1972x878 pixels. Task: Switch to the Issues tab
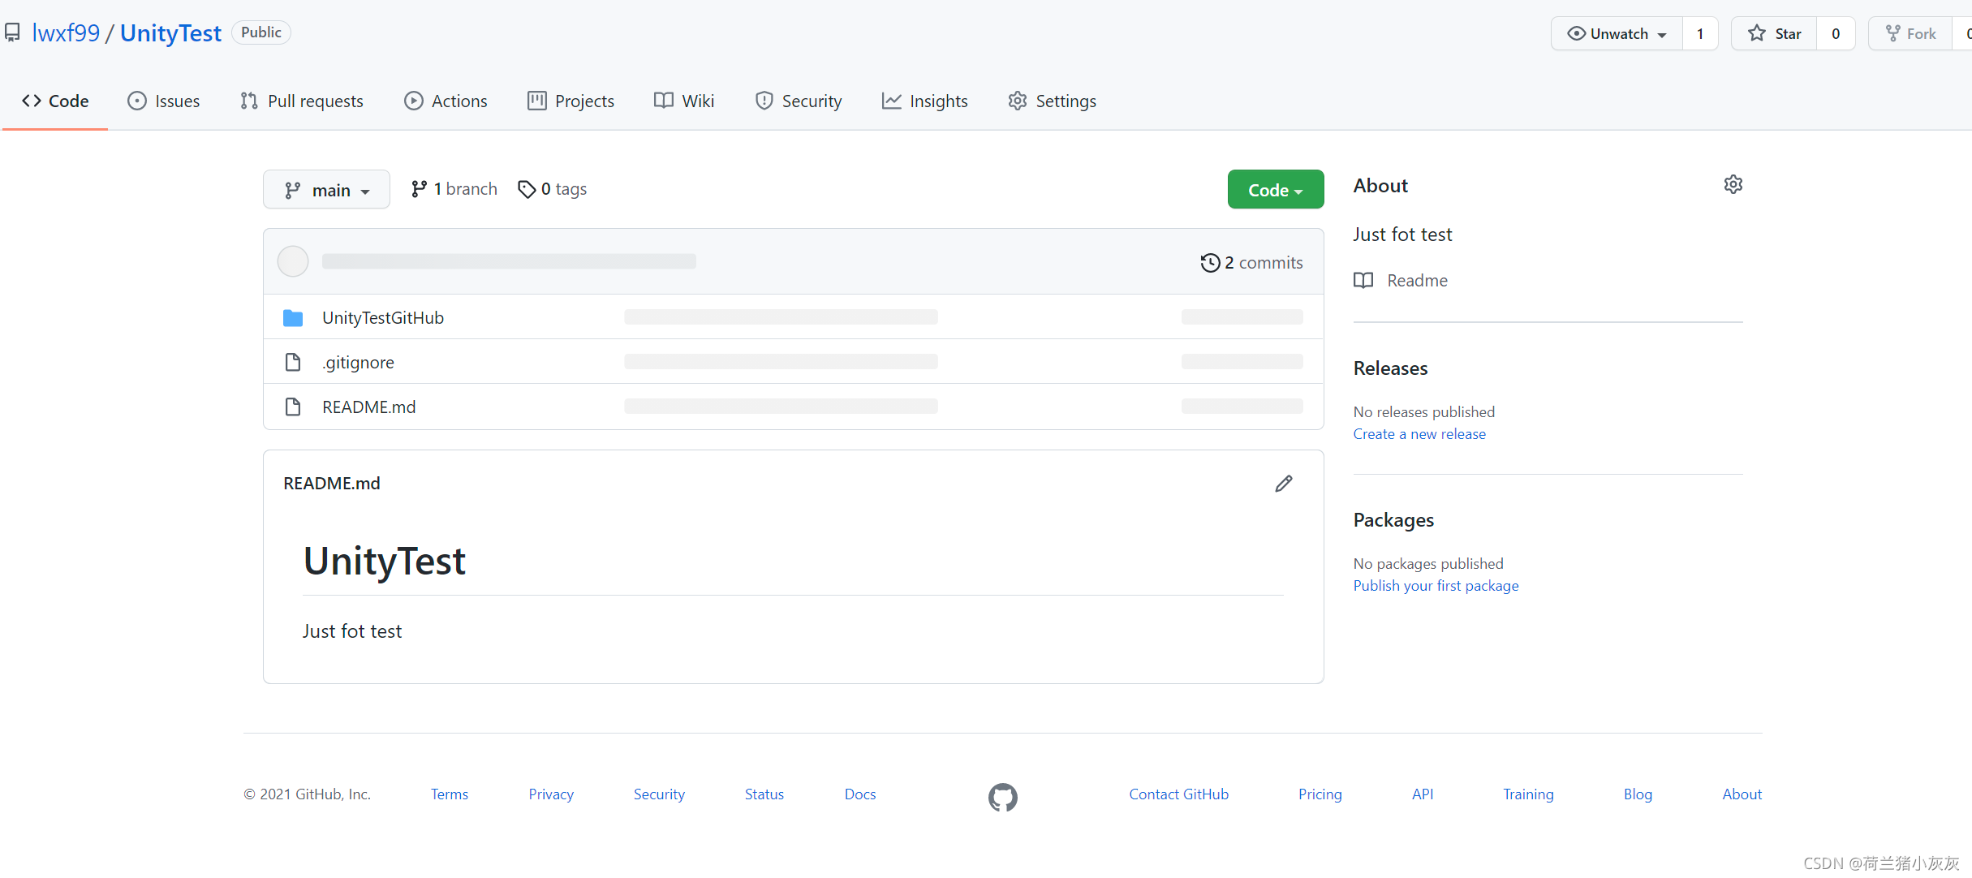(x=164, y=101)
